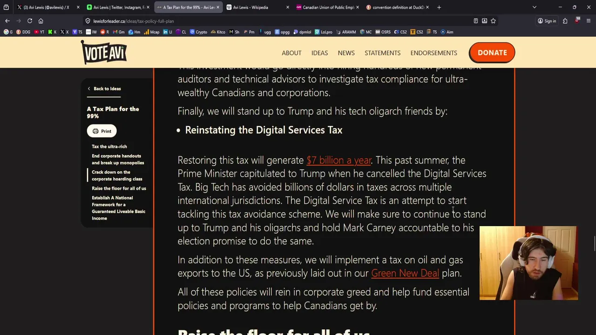Click Back to Ideas link

tap(104, 89)
